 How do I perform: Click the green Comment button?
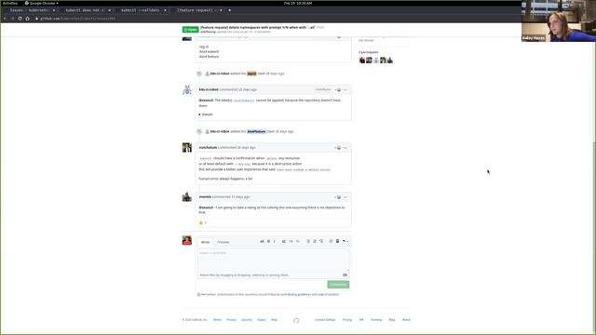[x=338, y=285]
